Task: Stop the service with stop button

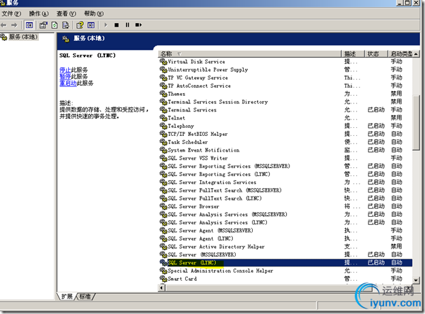Action: [116, 25]
